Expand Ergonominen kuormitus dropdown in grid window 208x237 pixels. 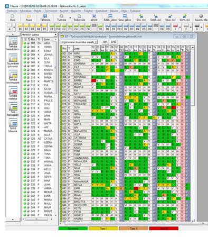[x=96, y=42]
